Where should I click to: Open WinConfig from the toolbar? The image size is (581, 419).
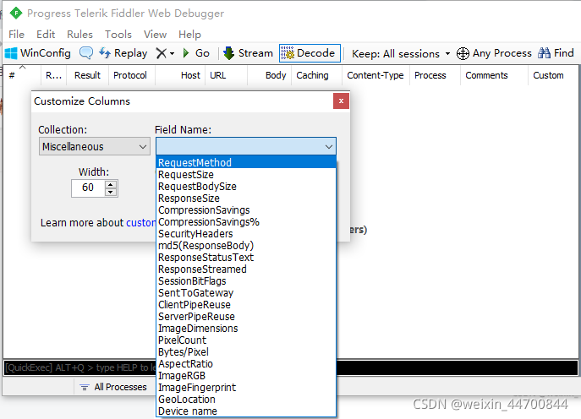tap(38, 53)
